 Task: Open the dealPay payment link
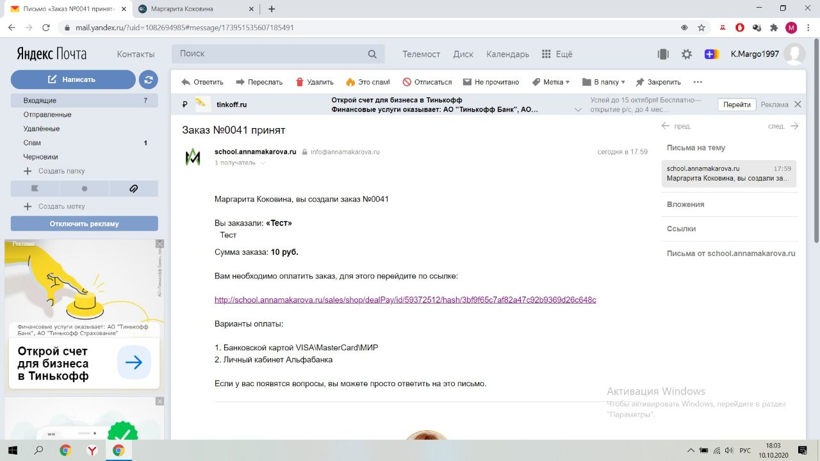tap(406, 300)
